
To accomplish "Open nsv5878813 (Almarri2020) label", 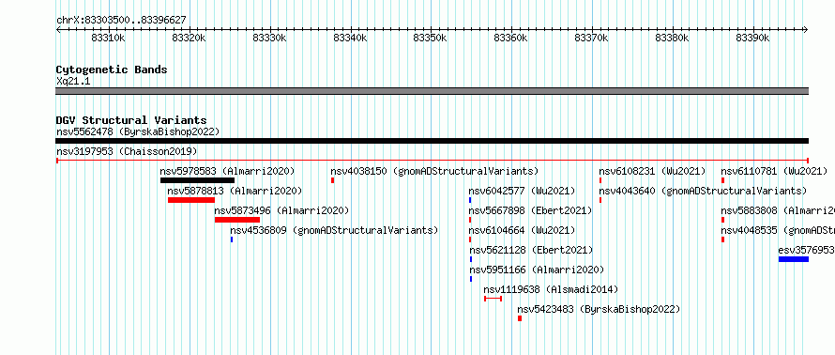I will [235, 191].
